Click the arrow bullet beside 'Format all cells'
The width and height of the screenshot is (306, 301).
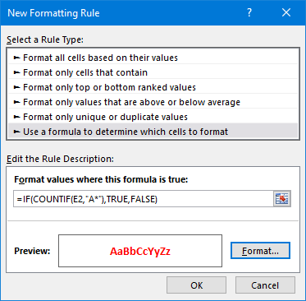[x=17, y=58]
